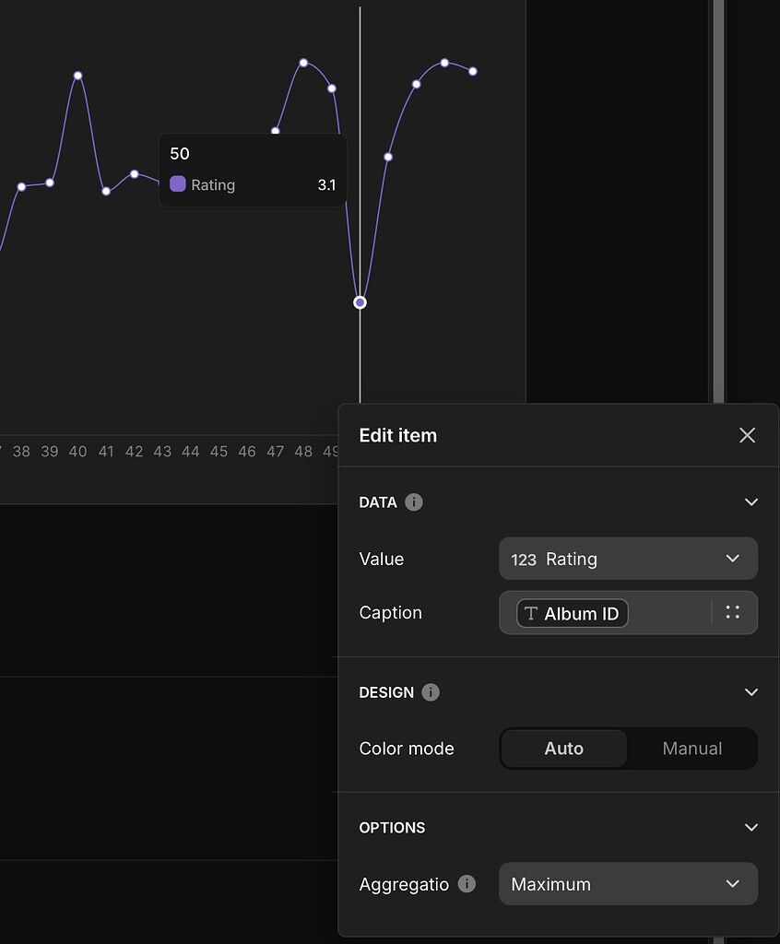Click the purple Rating swatch in the tooltip
The width and height of the screenshot is (780, 944).
click(x=178, y=184)
